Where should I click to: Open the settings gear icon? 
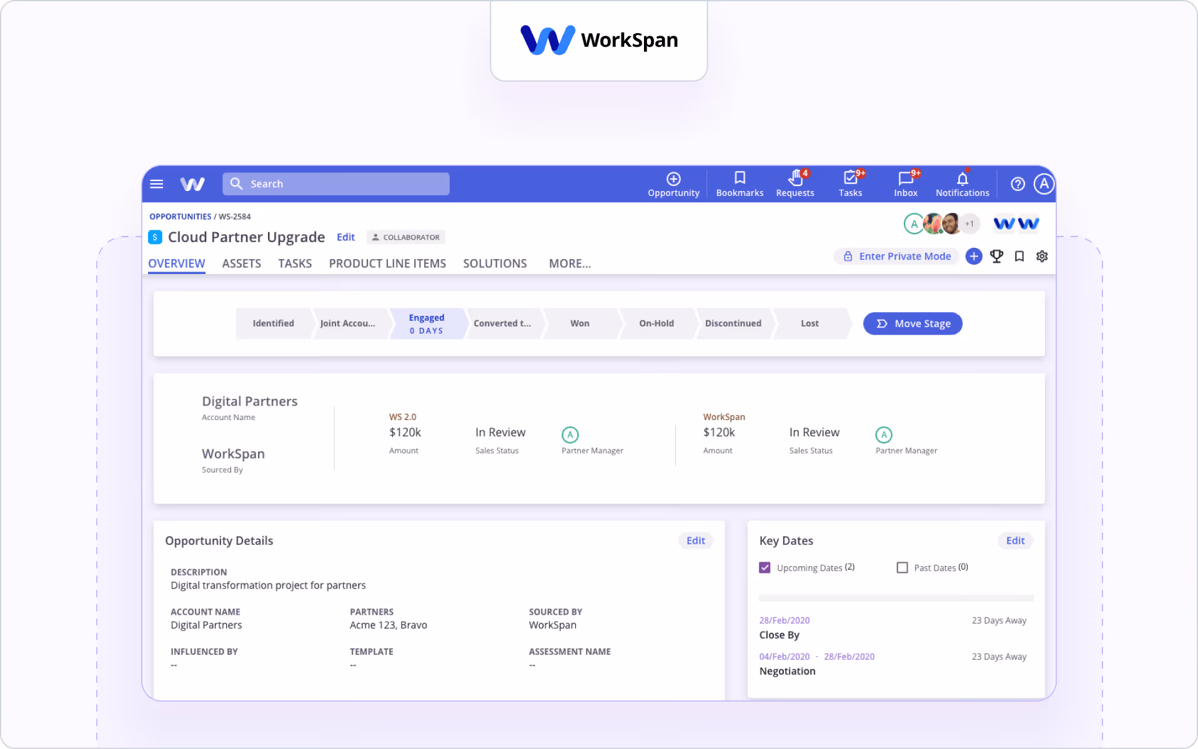(1042, 256)
